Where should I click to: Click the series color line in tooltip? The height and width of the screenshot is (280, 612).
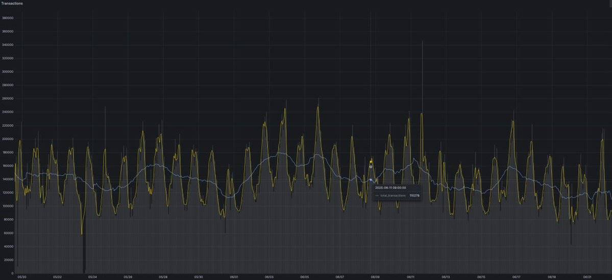click(377, 195)
